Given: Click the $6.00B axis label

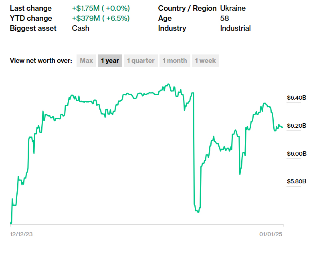Looking at the screenshot, I should pos(297,154).
